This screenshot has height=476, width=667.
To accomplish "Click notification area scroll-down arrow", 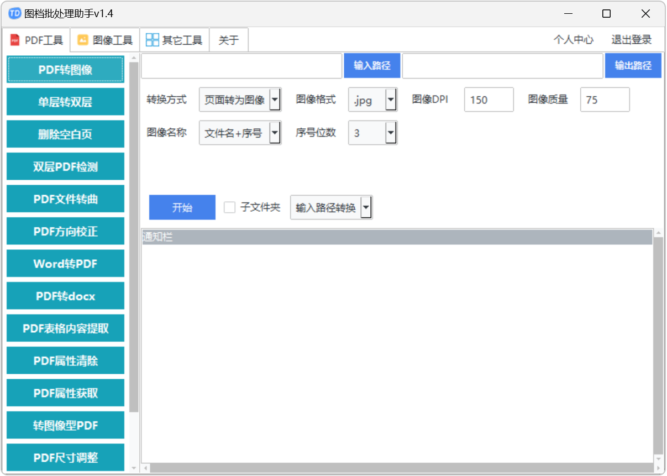I will (x=658, y=459).
